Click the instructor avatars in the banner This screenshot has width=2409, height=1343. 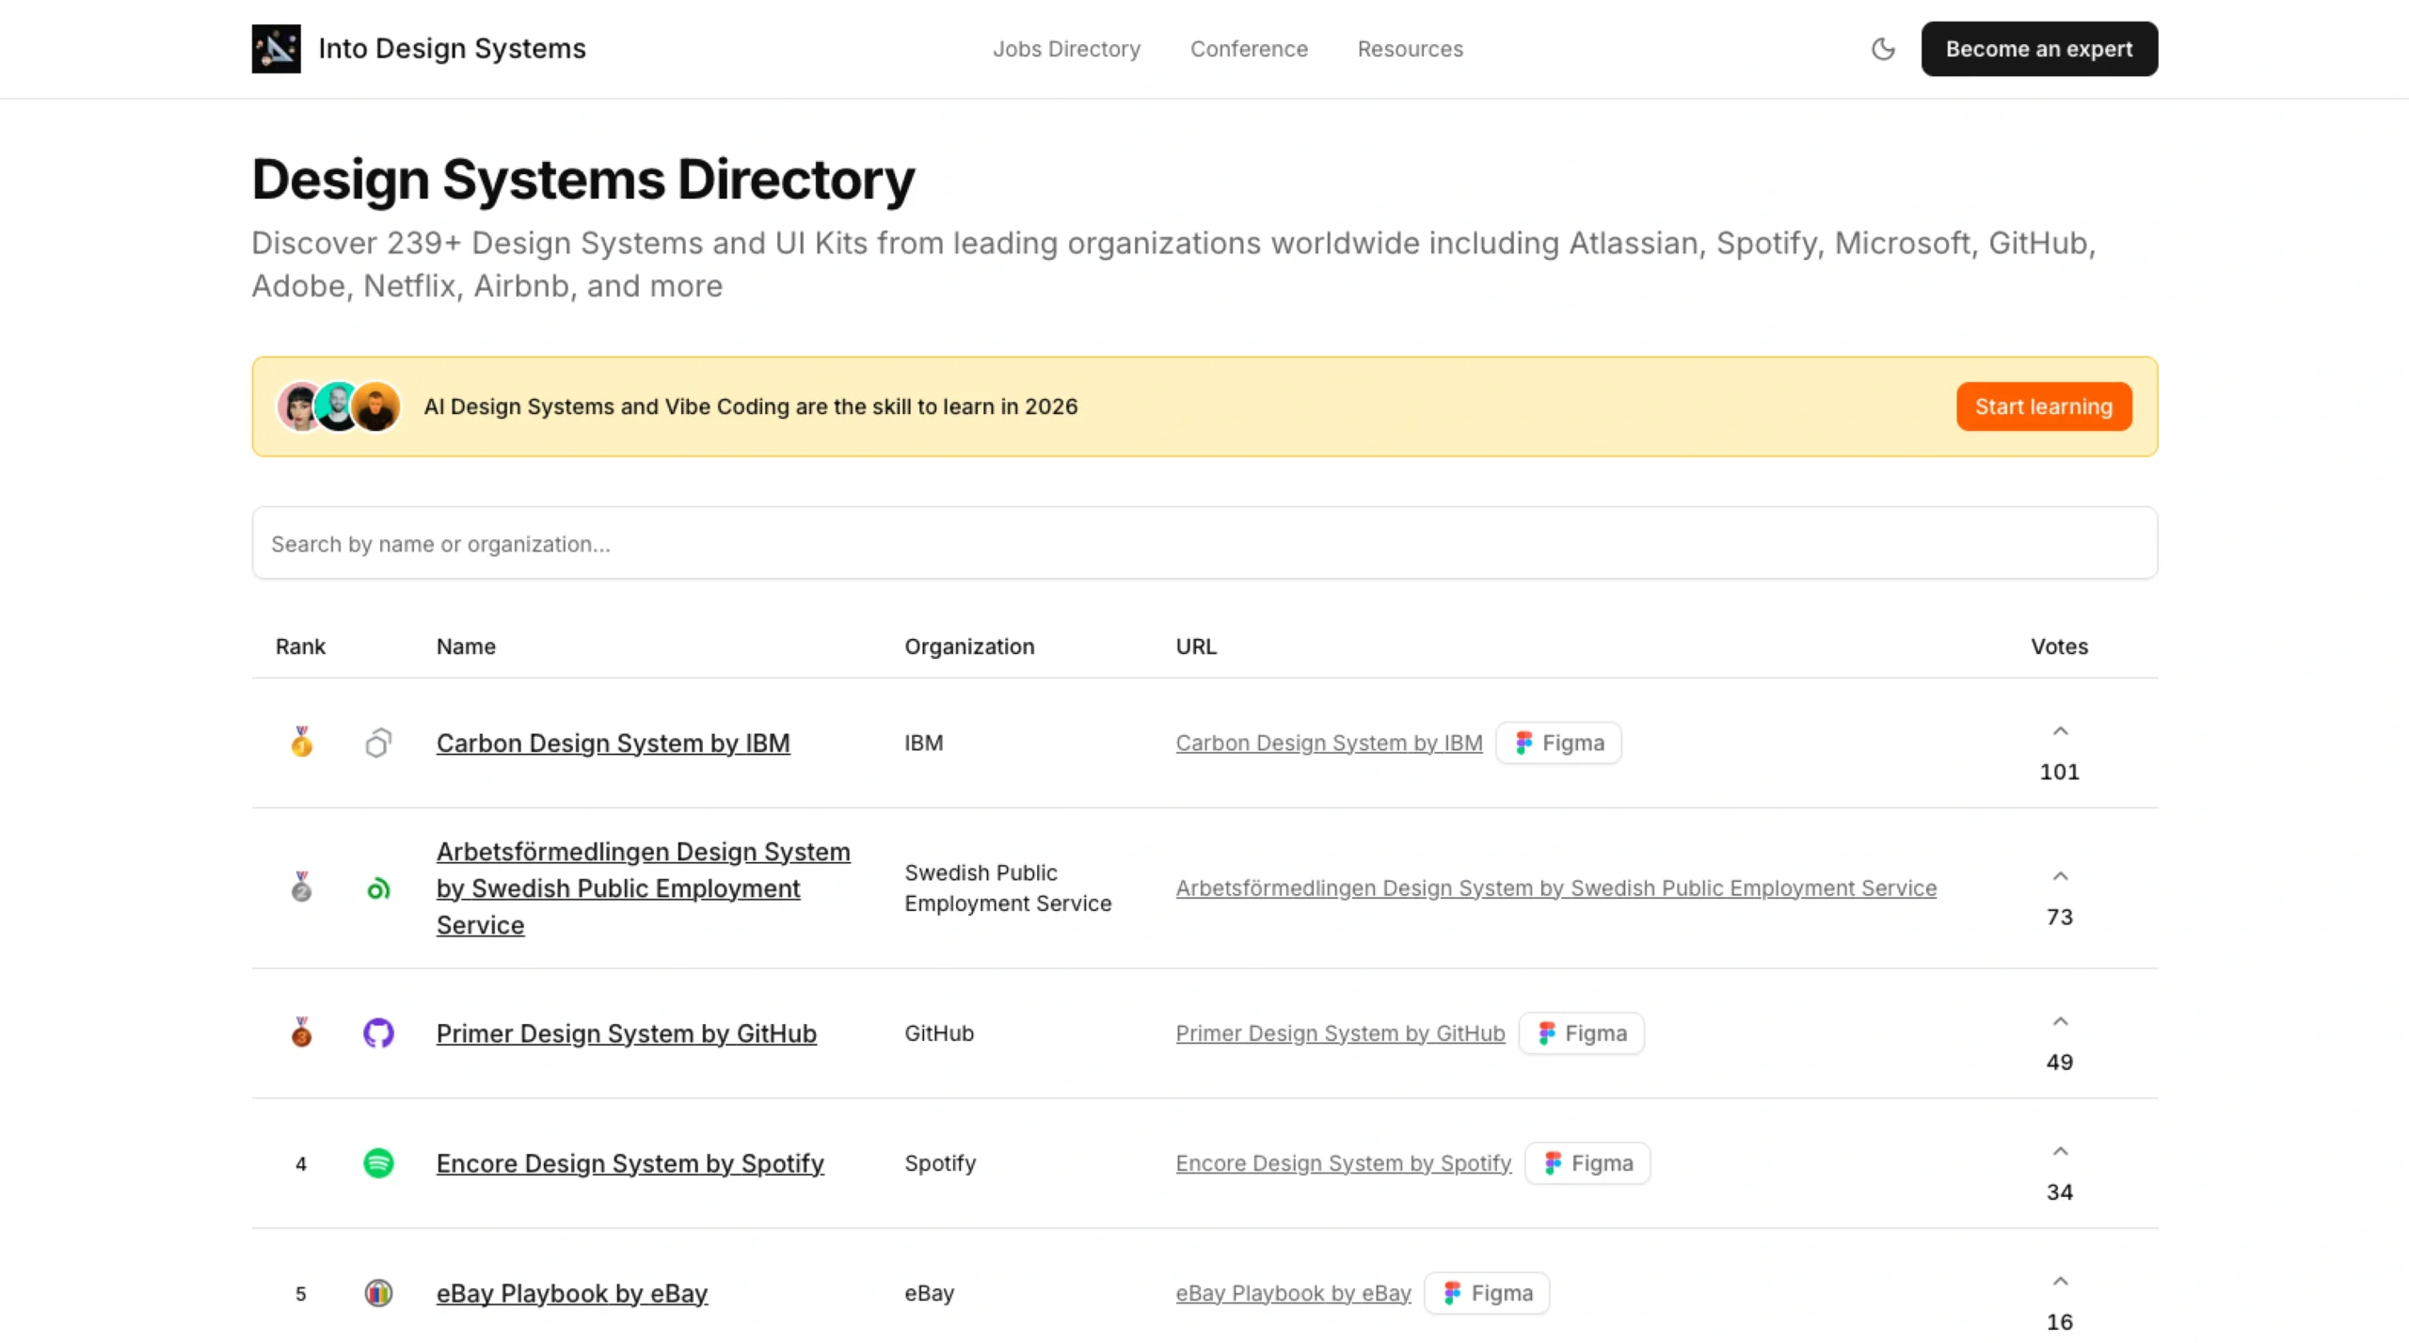(x=338, y=407)
